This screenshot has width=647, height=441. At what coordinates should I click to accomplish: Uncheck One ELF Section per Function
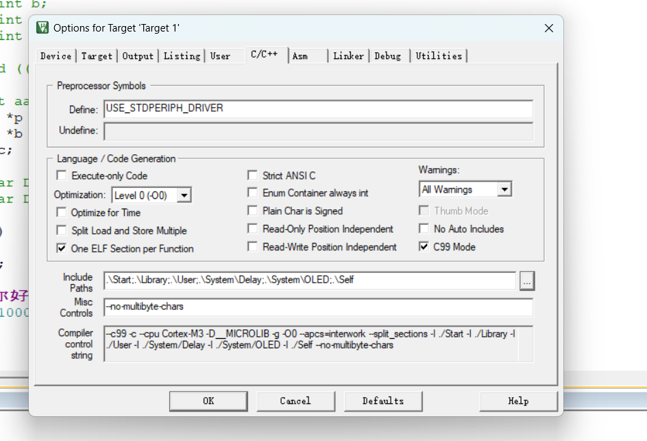(x=62, y=248)
